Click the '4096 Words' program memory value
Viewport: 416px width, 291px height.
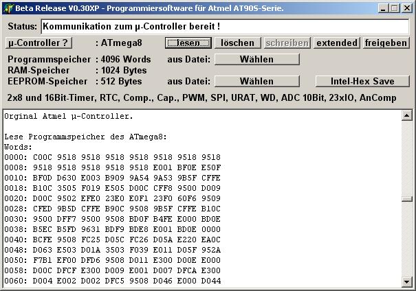126,59
